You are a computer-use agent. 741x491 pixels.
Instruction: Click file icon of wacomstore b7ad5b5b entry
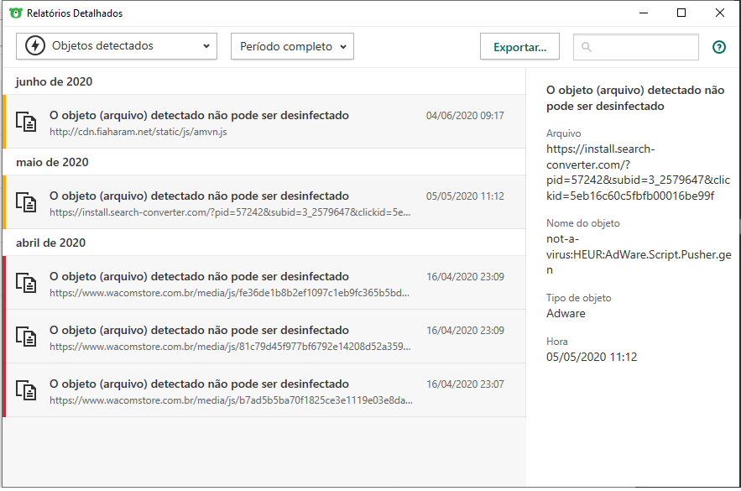(x=28, y=390)
